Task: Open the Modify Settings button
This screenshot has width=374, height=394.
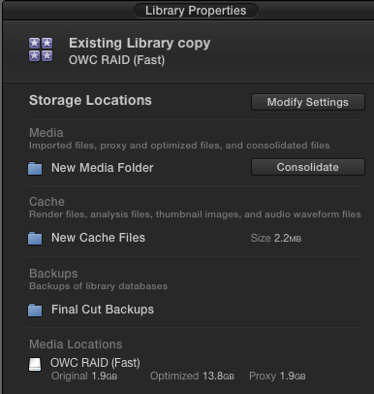Action: [308, 102]
